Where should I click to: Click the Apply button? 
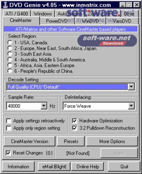point(119,153)
